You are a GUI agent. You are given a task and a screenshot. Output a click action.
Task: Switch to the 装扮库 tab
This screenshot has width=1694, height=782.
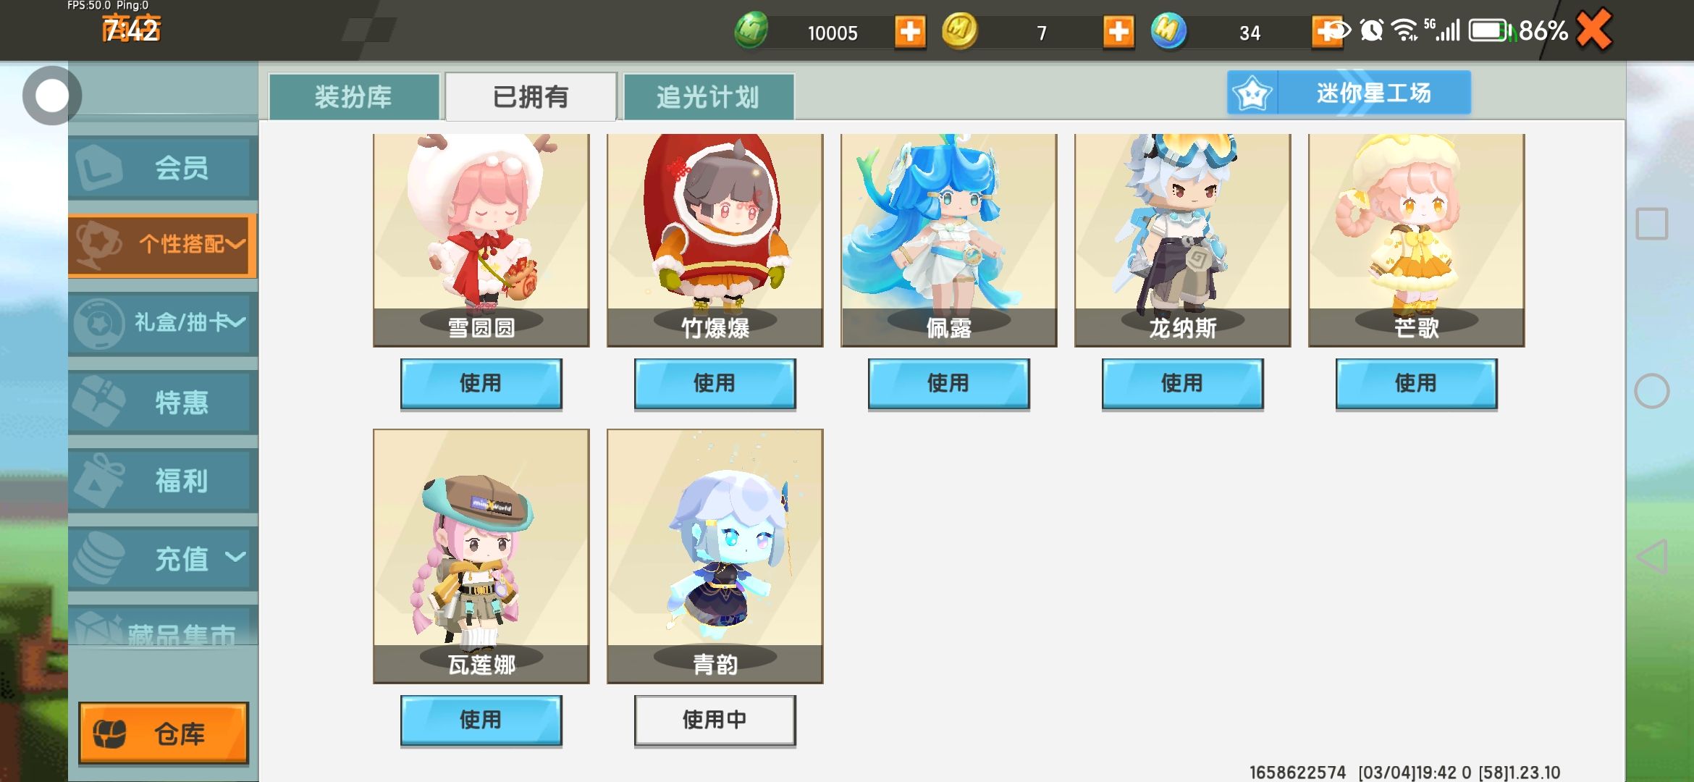click(354, 96)
